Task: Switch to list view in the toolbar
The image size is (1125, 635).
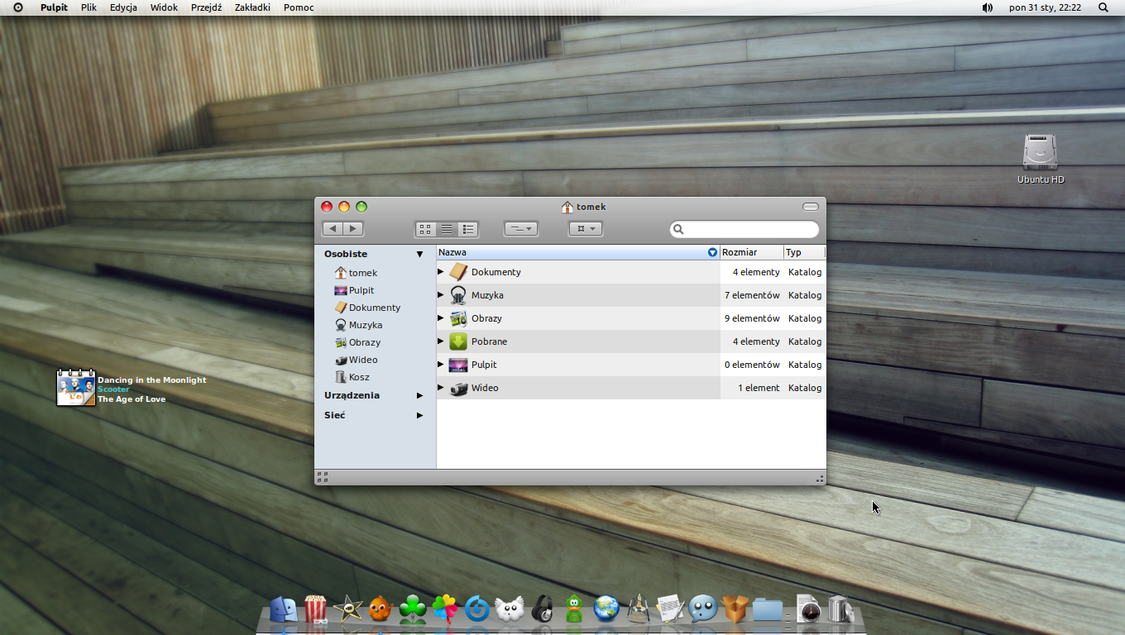Action: point(446,229)
